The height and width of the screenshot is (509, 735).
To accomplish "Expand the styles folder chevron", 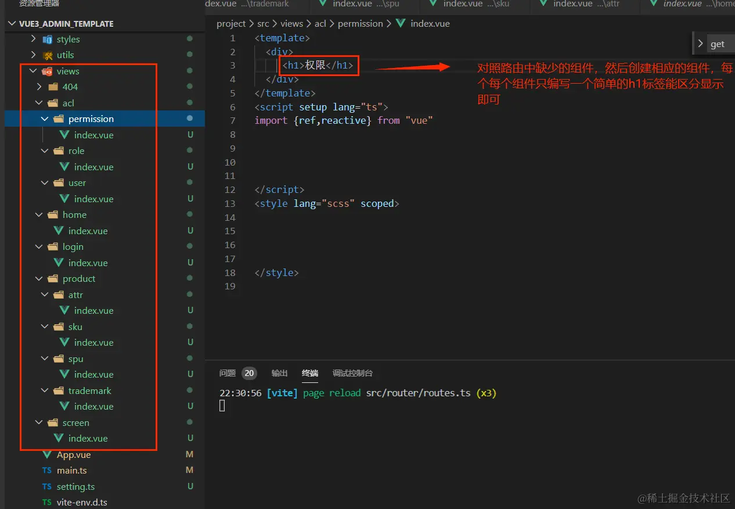I will tap(33, 39).
